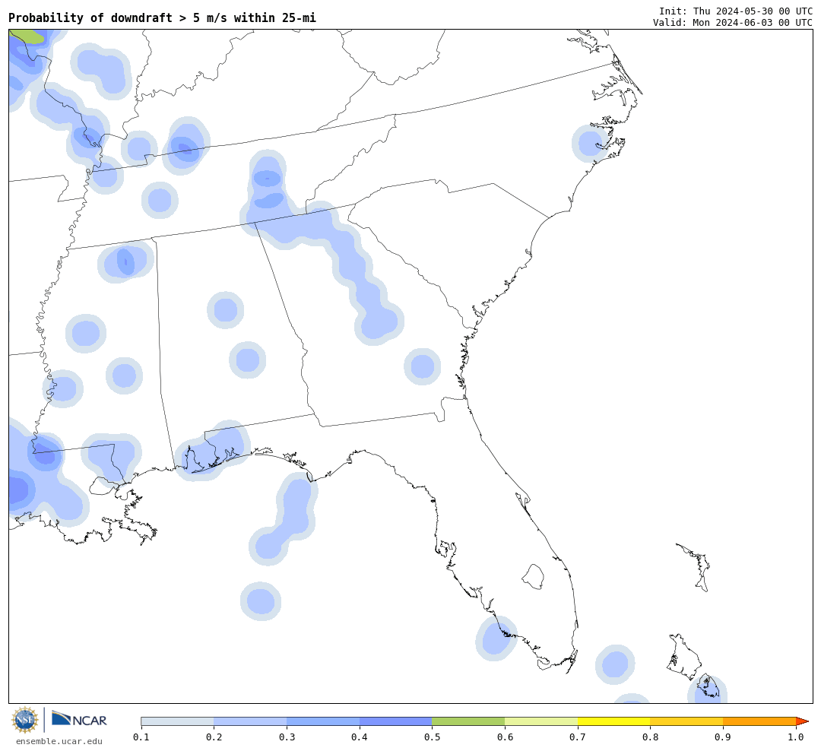Click Lake Okeechobee outline in Florida
The image size is (821, 751).
pos(533,577)
